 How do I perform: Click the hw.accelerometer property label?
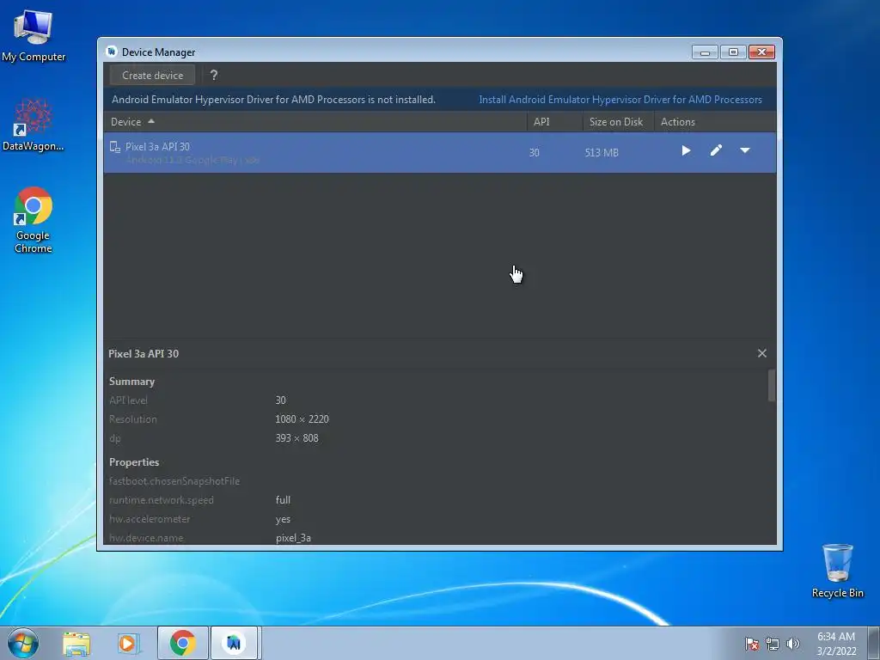tap(150, 519)
